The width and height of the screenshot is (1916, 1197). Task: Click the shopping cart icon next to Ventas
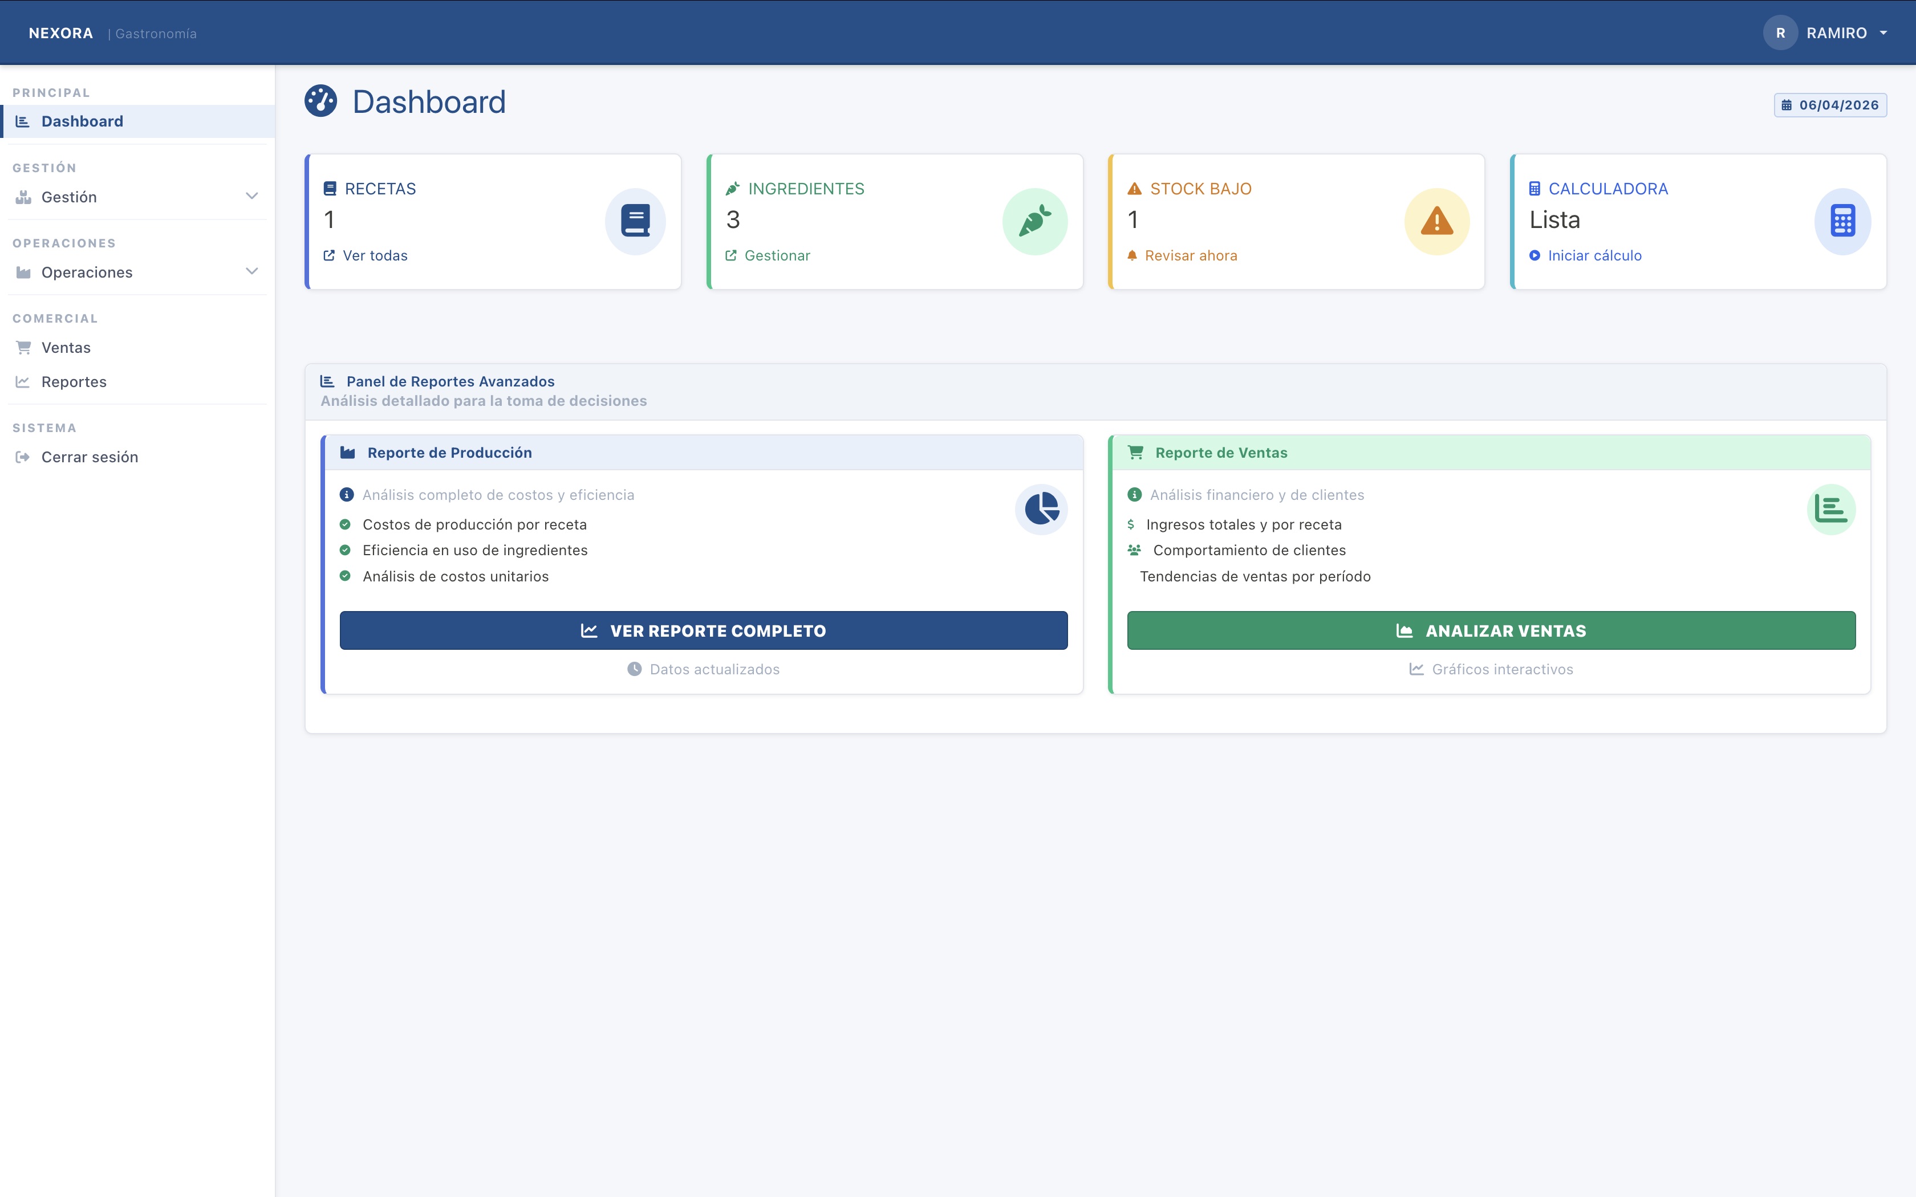pyautogui.click(x=23, y=347)
